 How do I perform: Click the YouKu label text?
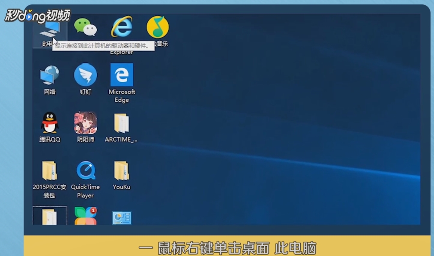tap(122, 187)
